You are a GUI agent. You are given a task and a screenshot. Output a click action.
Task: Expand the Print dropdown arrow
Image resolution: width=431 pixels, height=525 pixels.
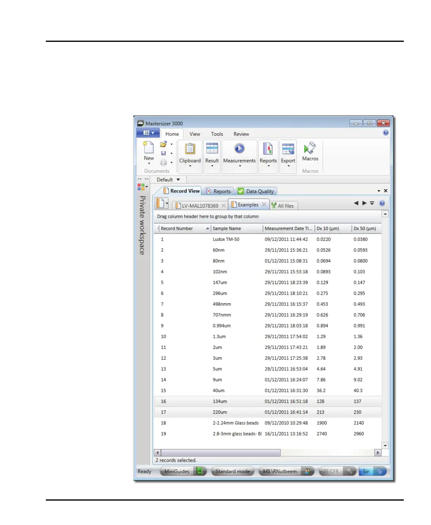[x=171, y=163]
